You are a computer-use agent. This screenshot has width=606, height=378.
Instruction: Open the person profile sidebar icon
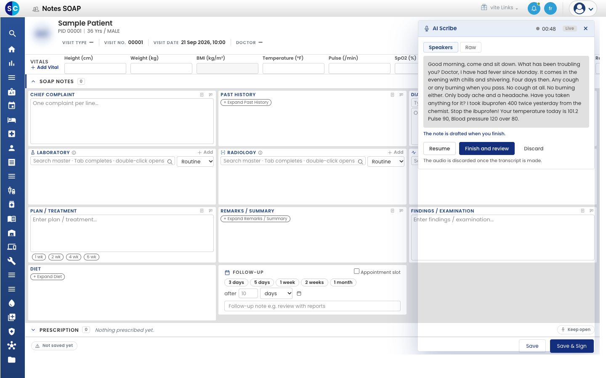(12, 148)
